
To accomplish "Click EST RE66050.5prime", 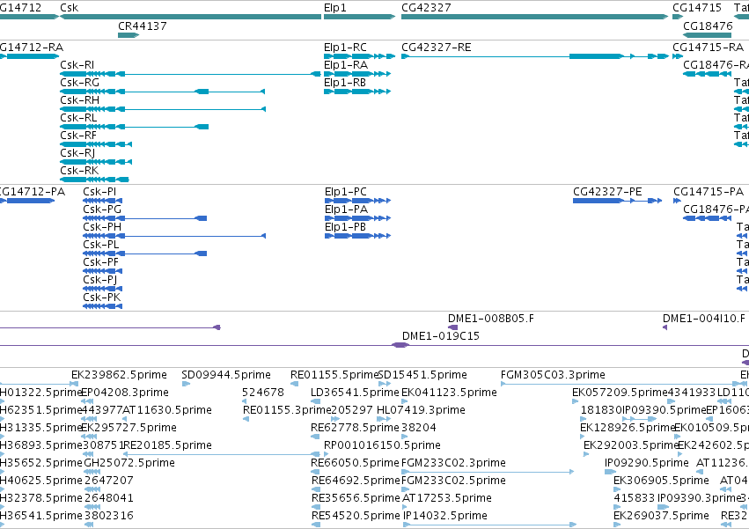I will point(355,463).
